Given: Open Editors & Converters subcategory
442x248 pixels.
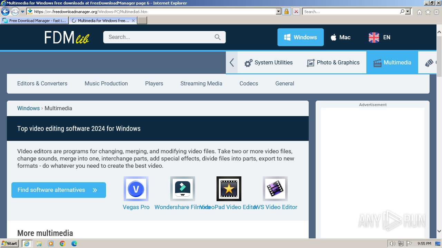Looking at the screenshot, I should (x=42, y=83).
